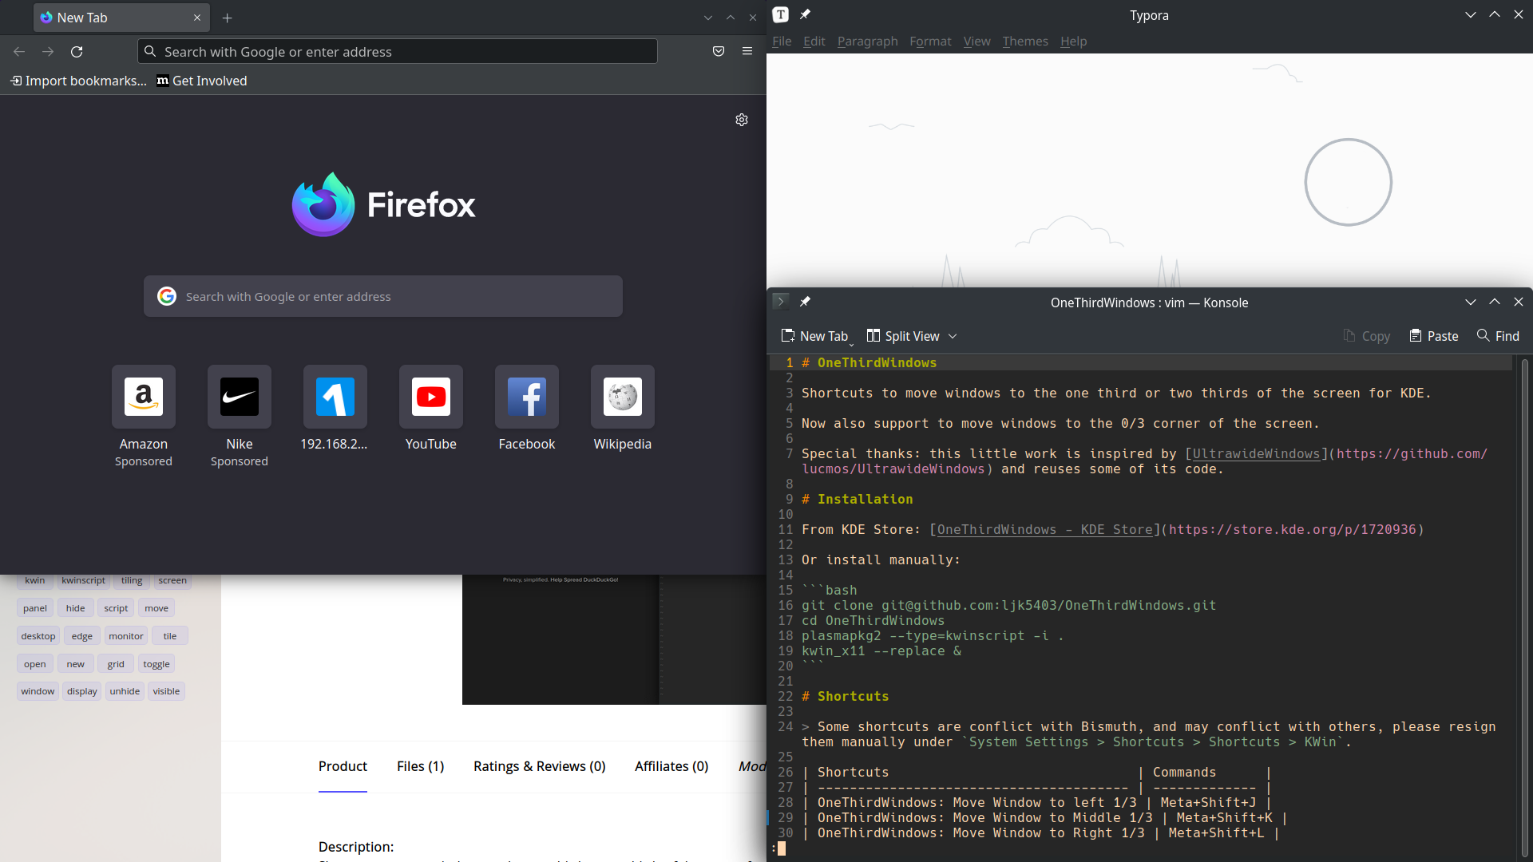The width and height of the screenshot is (1533, 862).
Task: Open the new tab personalize gear icon
Action: coord(742,120)
